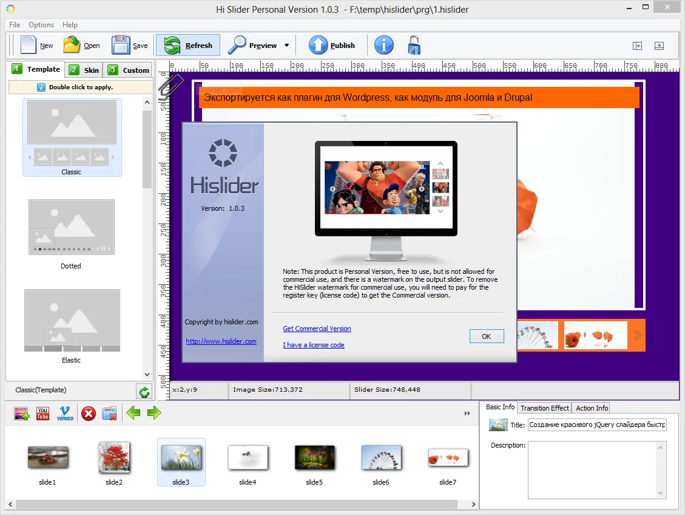Refresh the slider preview
Image resolution: width=685 pixels, height=515 pixels.
coord(188,45)
